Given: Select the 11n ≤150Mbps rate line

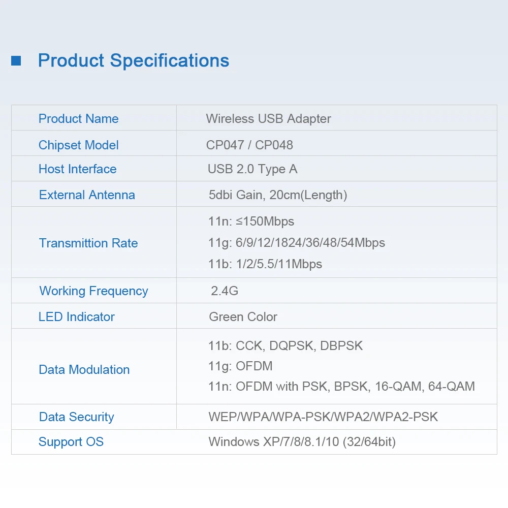Looking at the screenshot, I should click(251, 221).
